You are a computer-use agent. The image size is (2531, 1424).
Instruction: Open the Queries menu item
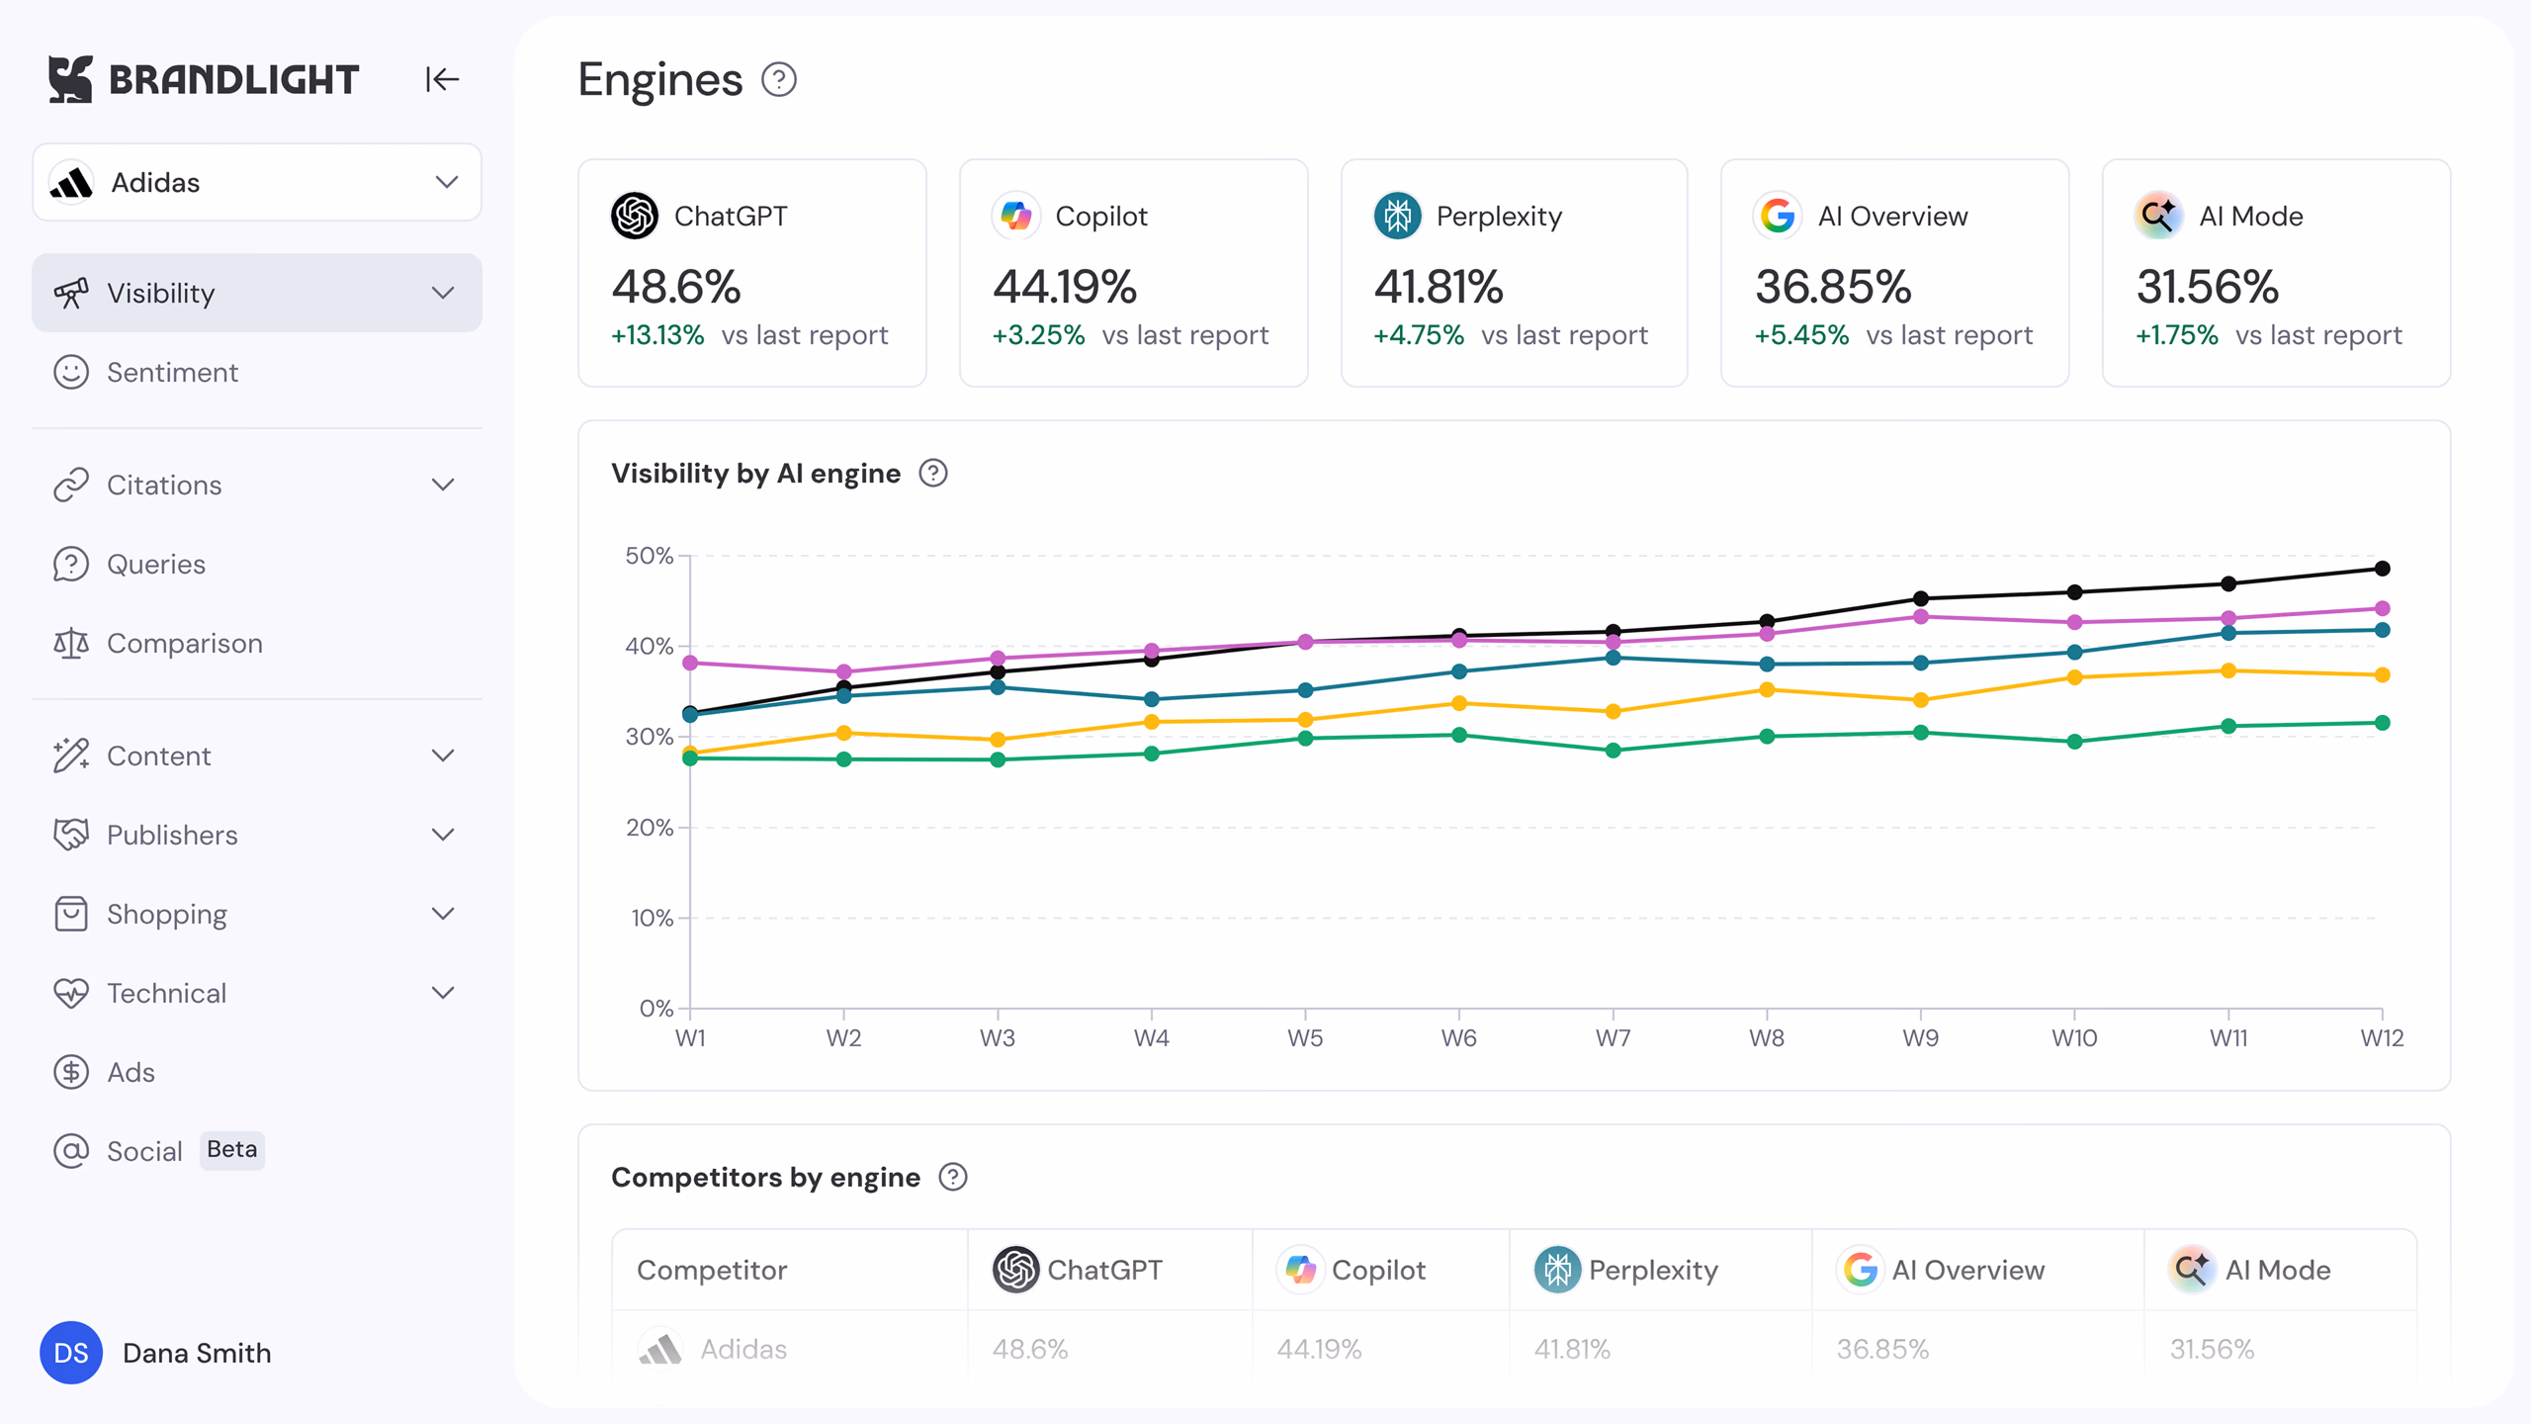(x=257, y=564)
